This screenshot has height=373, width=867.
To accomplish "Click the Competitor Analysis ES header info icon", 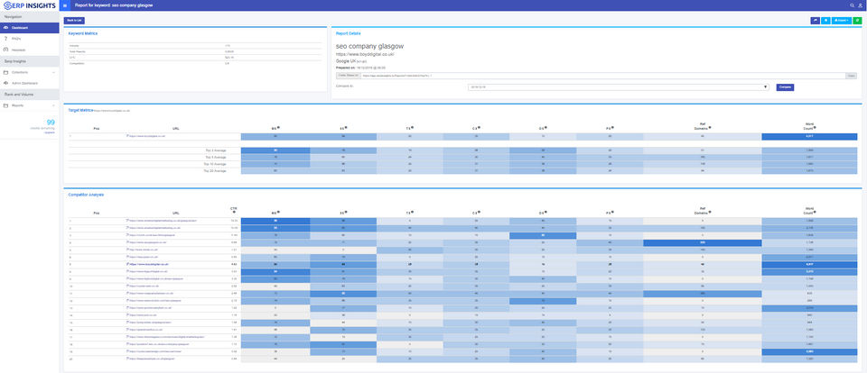I will (x=347, y=212).
